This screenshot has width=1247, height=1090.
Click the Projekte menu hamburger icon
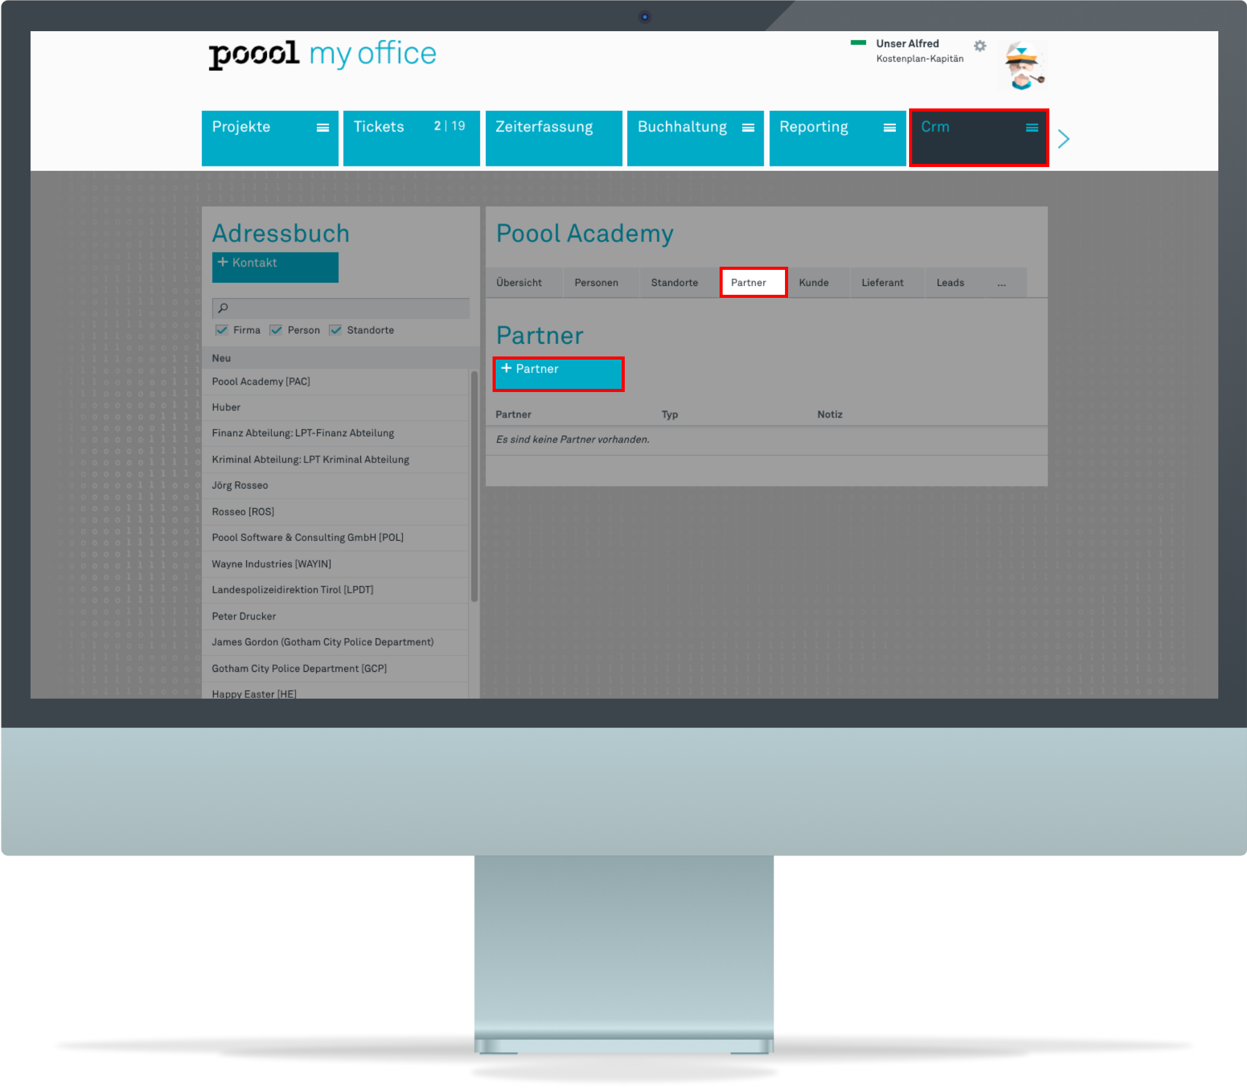coord(322,127)
